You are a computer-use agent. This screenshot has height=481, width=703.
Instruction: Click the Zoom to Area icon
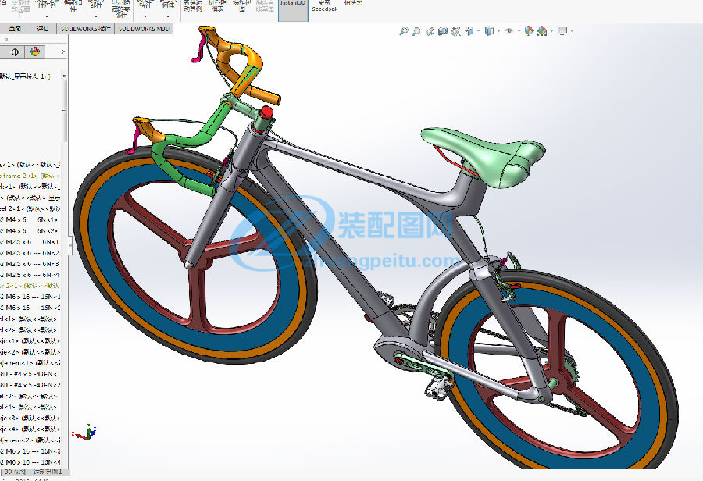(x=416, y=31)
